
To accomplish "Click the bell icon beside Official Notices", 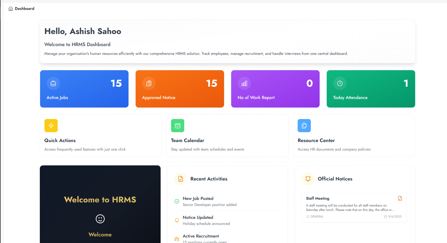I will point(308,179).
